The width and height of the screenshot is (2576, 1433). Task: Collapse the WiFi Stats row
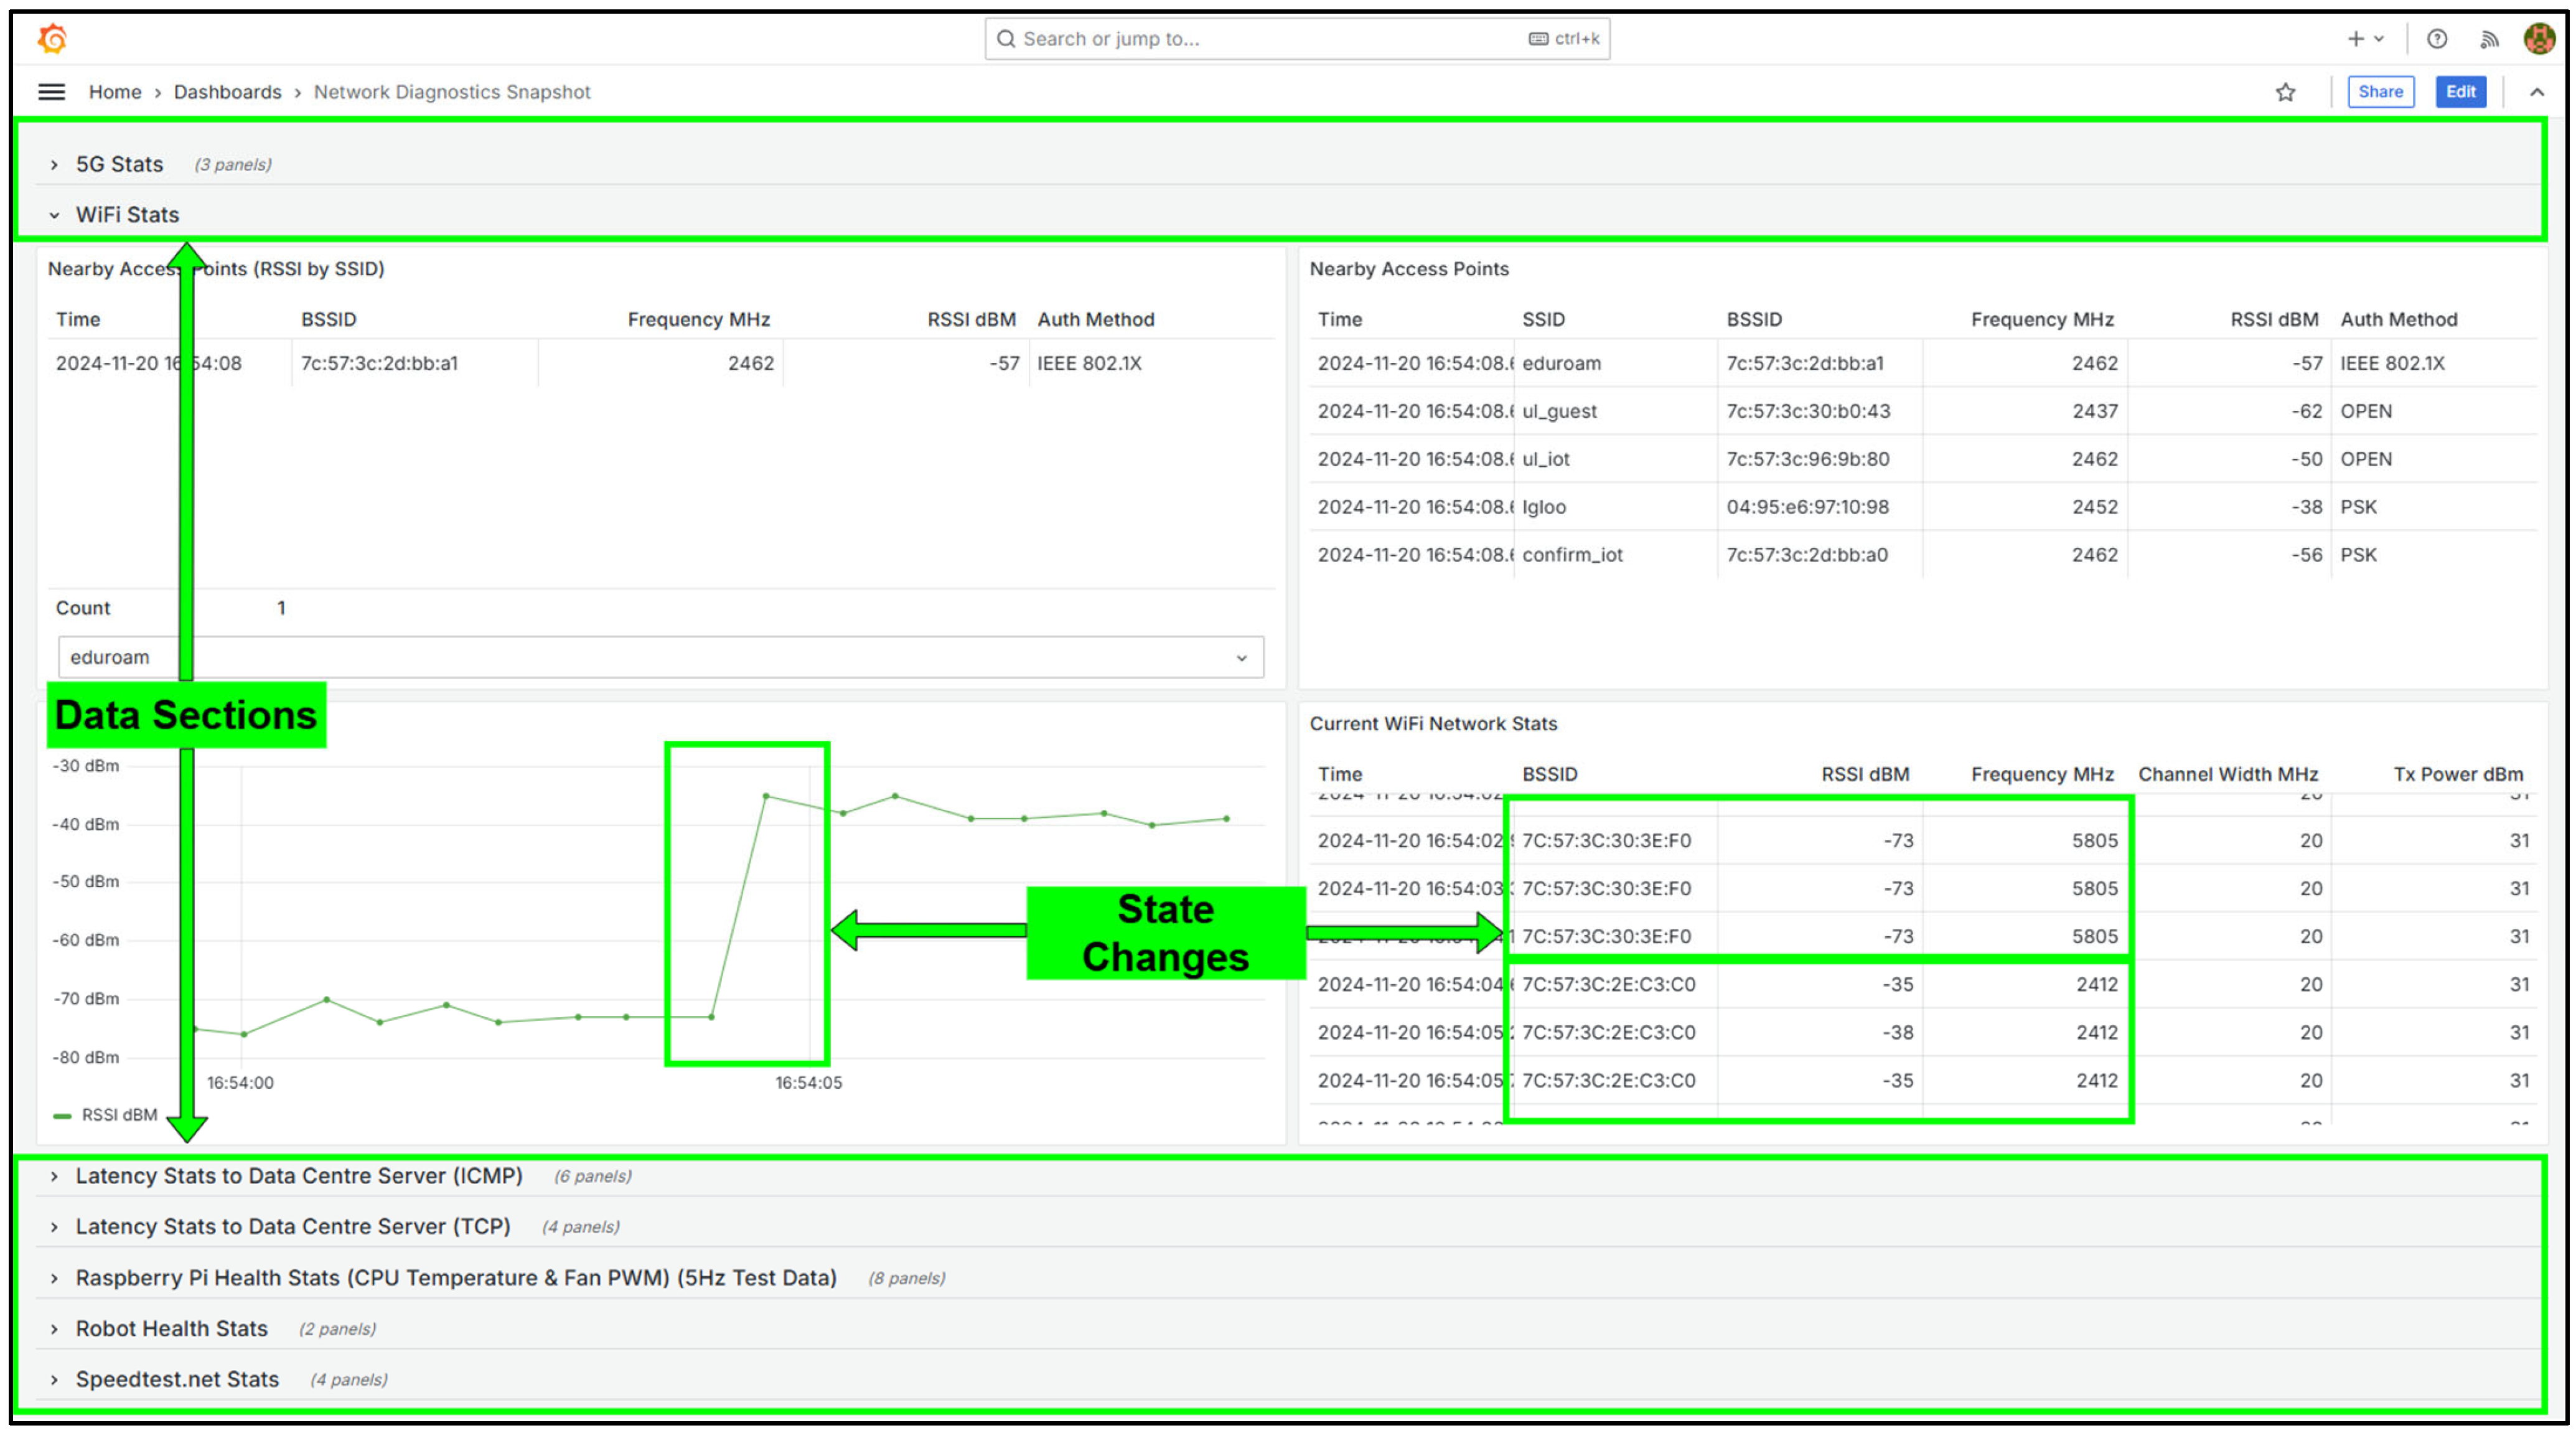click(x=127, y=215)
